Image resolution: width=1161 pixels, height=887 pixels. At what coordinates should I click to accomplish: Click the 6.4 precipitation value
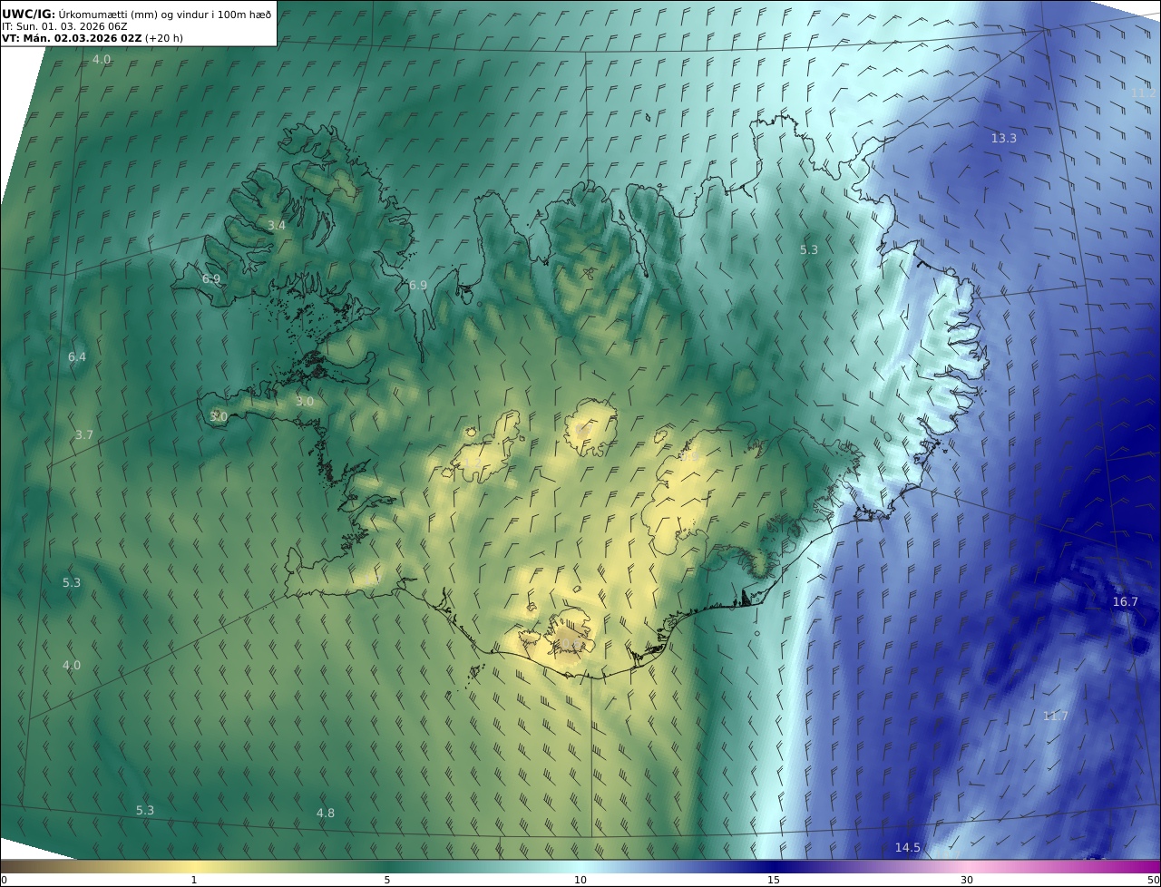(77, 357)
